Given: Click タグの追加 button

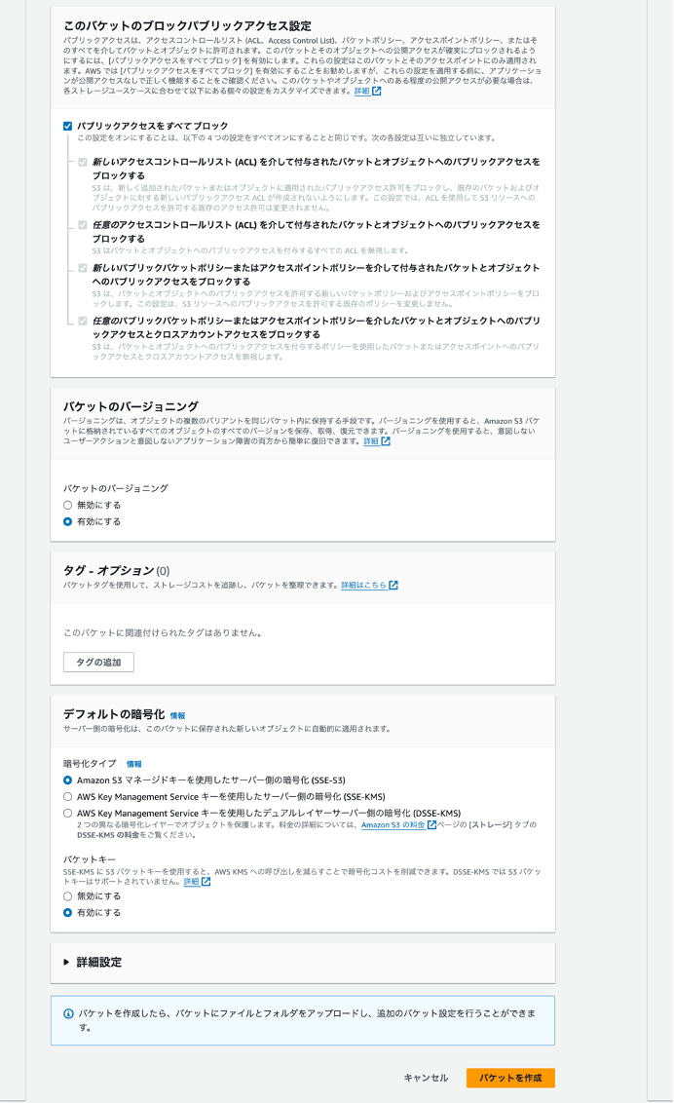Looking at the screenshot, I should 98,662.
